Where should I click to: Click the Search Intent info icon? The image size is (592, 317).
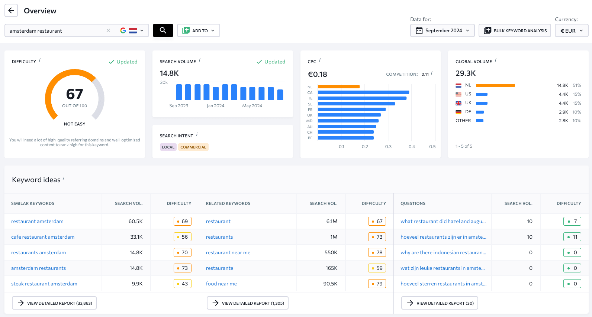[x=197, y=134]
